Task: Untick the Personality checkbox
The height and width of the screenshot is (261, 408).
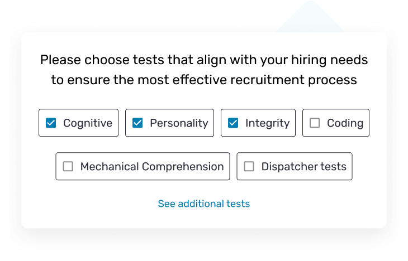Action: click(x=137, y=123)
